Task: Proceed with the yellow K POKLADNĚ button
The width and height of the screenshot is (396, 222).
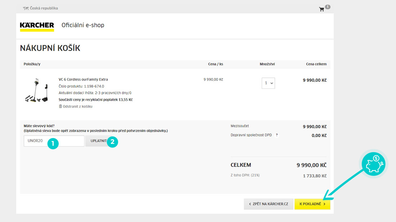Action: 312,204
